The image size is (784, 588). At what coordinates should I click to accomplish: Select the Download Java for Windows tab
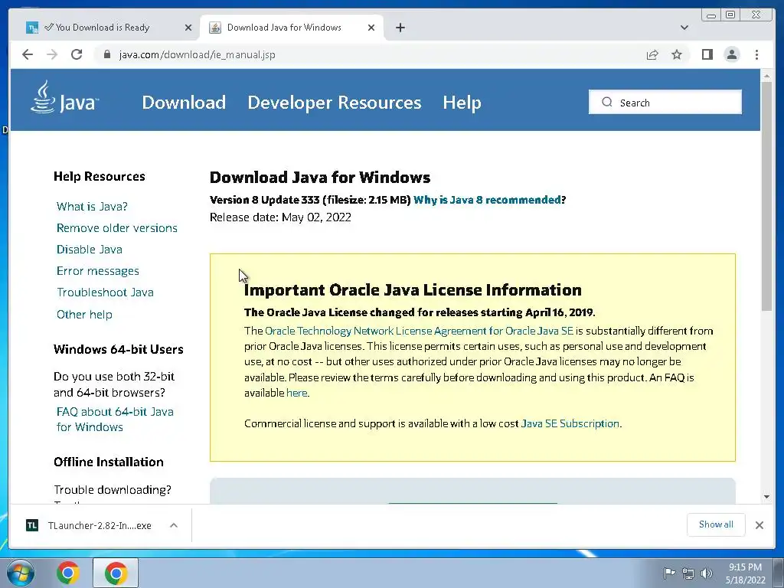click(x=284, y=28)
